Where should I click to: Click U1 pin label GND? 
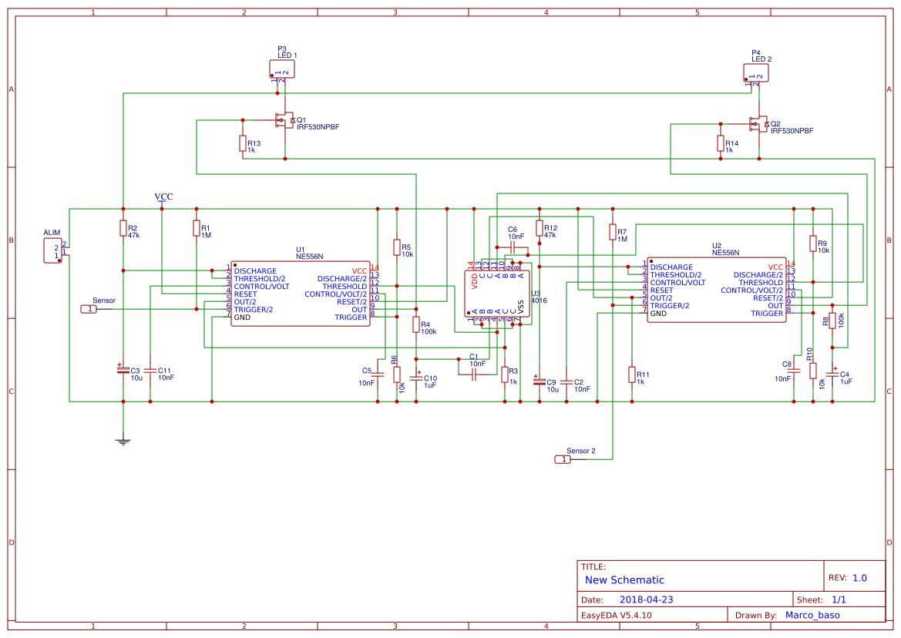click(x=242, y=317)
